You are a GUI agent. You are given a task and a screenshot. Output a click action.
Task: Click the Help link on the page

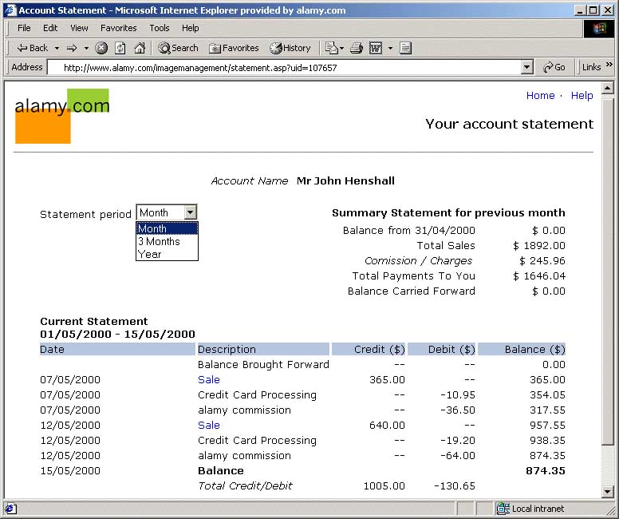[582, 96]
